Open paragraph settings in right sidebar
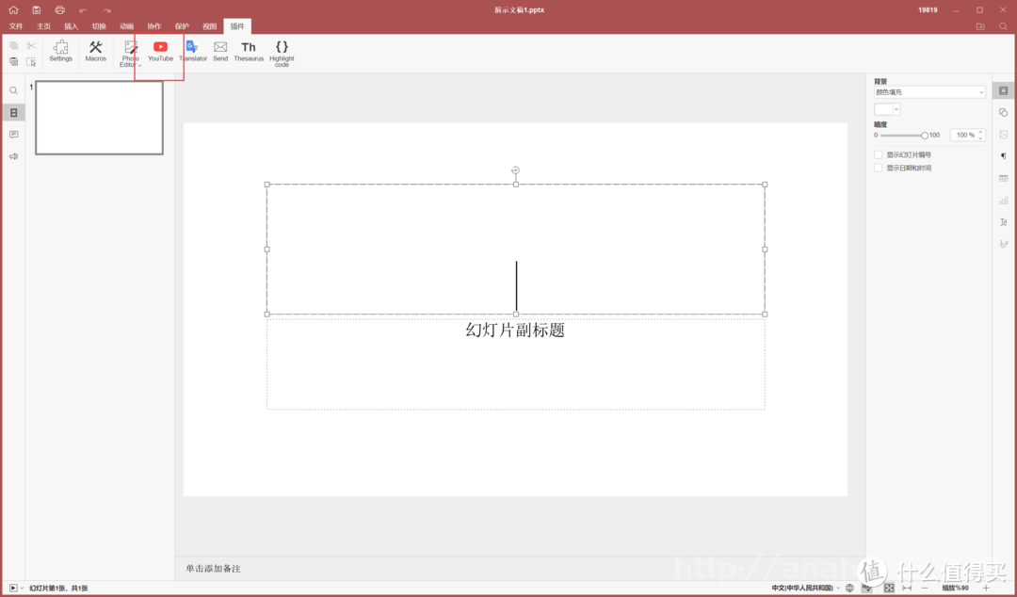 tap(1004, 156)
